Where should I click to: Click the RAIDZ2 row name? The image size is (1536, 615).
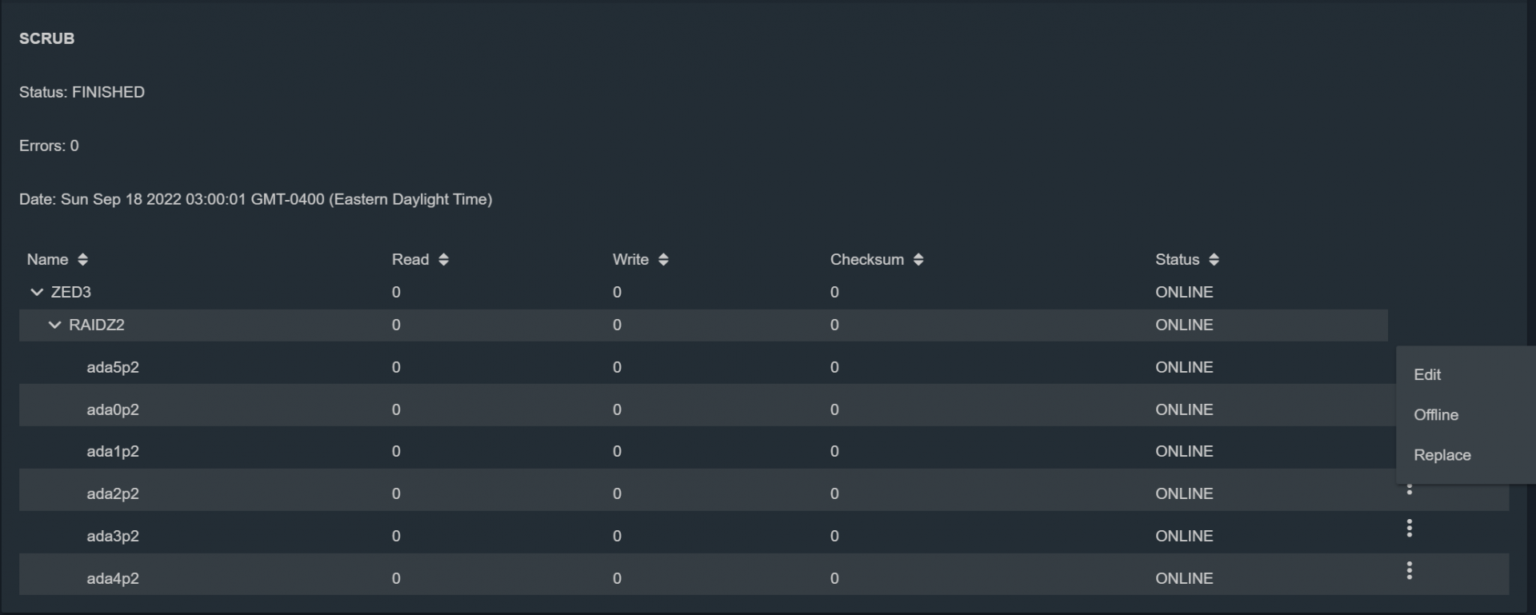96,325
